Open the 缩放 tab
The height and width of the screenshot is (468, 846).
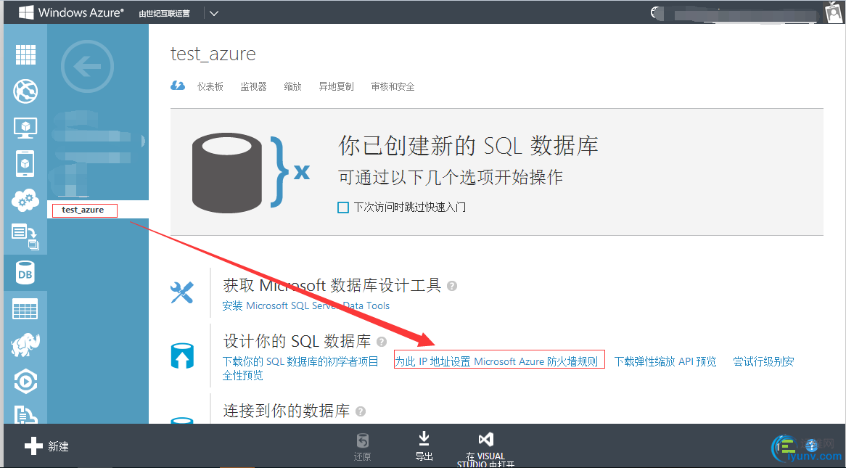293,86
